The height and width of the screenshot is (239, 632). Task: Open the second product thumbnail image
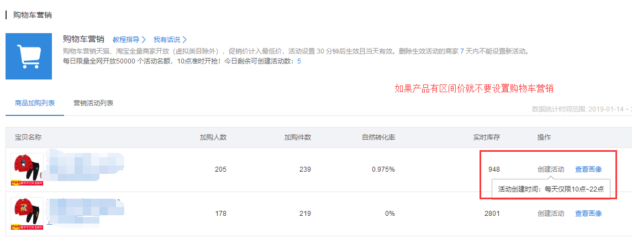coord(27,214)
